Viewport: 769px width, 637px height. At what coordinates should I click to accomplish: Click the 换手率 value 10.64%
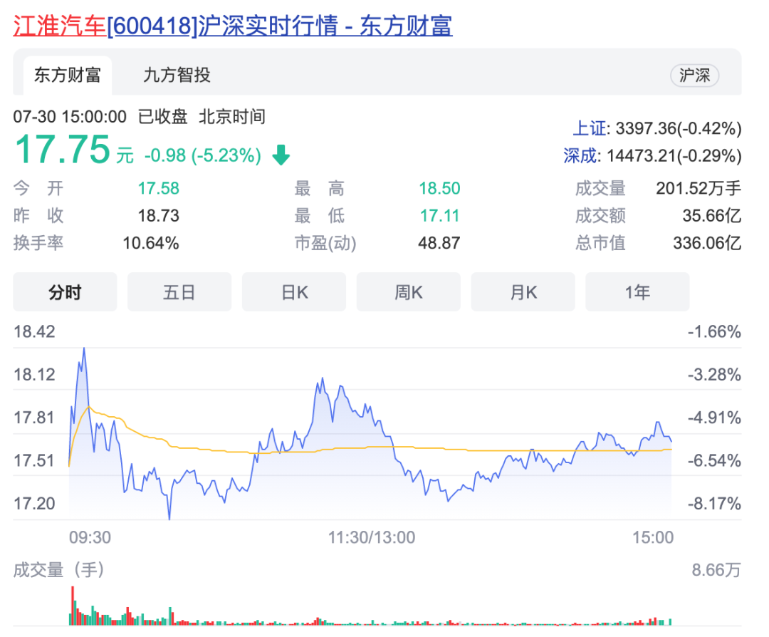click(150, 244)
